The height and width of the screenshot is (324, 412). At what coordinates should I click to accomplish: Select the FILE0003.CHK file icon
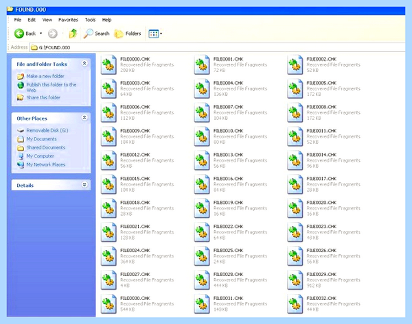[108, 88]
